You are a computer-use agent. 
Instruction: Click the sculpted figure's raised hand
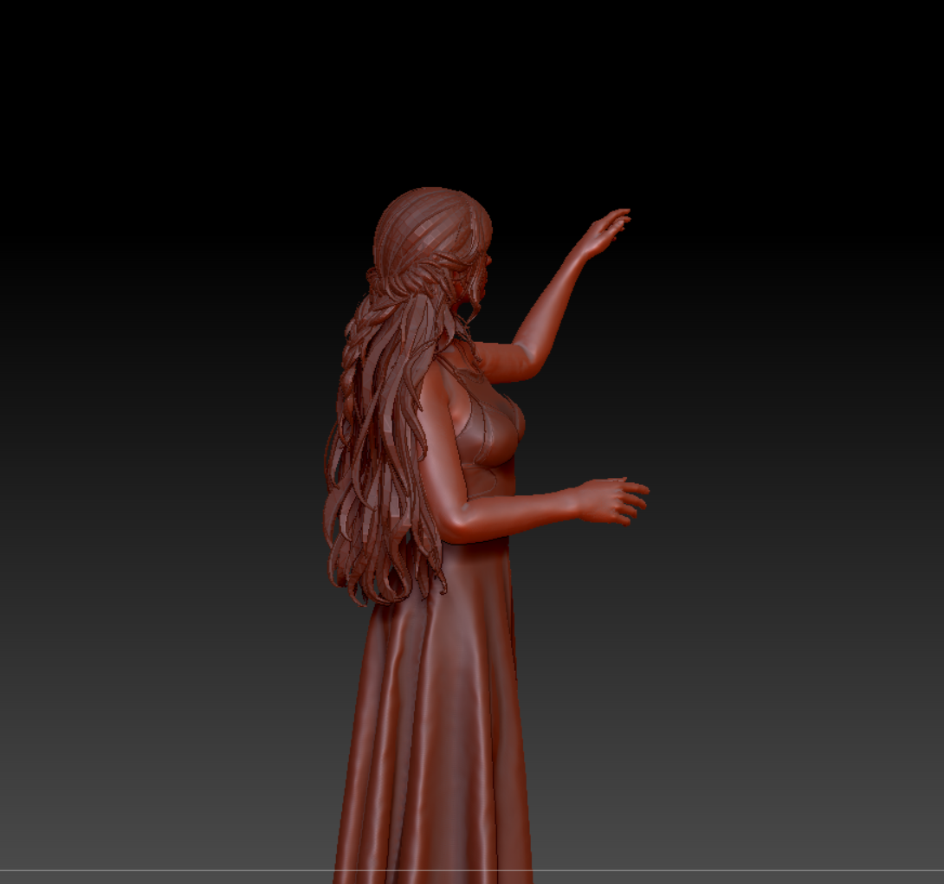point(605,232)
